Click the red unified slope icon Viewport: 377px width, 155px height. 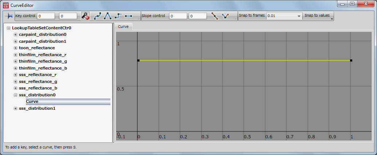[x=215, y=16]
